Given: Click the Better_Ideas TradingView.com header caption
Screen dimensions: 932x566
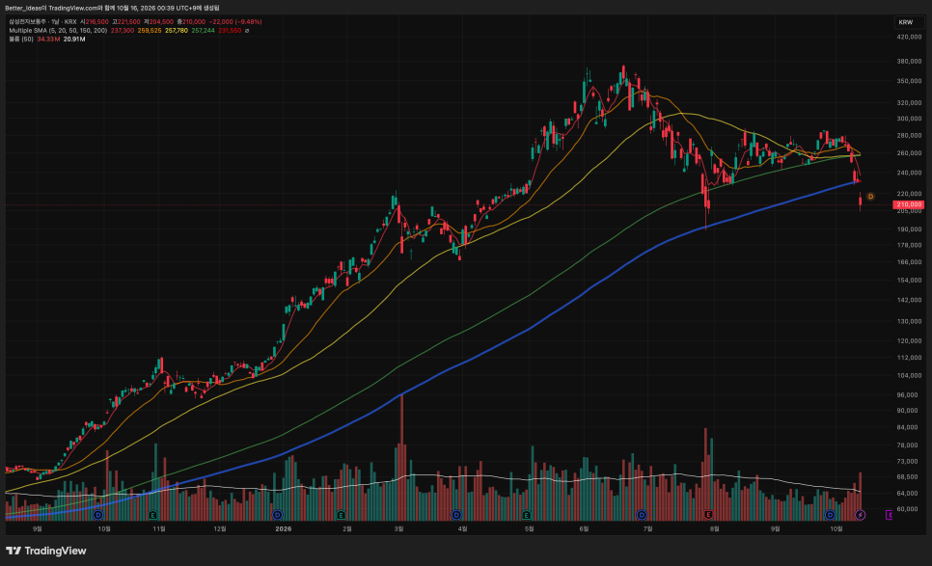Looking at the screenshot, I should pos(112,9).
